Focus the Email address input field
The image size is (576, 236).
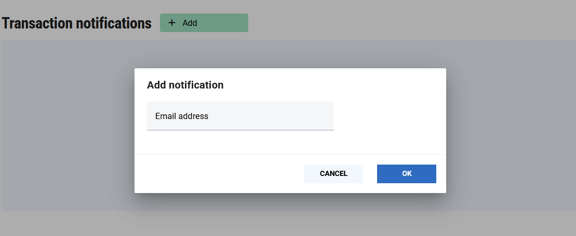pyautogui.click(x=240, y=116)
